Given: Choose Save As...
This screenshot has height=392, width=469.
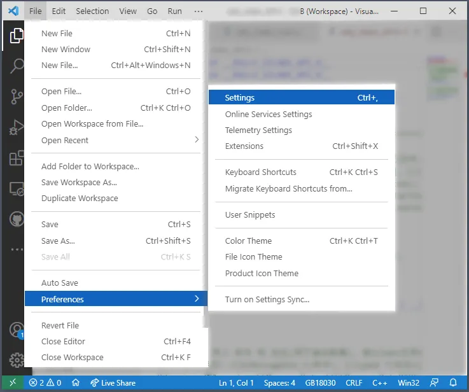Looking at the screenshot, I should tap(116, 241).
